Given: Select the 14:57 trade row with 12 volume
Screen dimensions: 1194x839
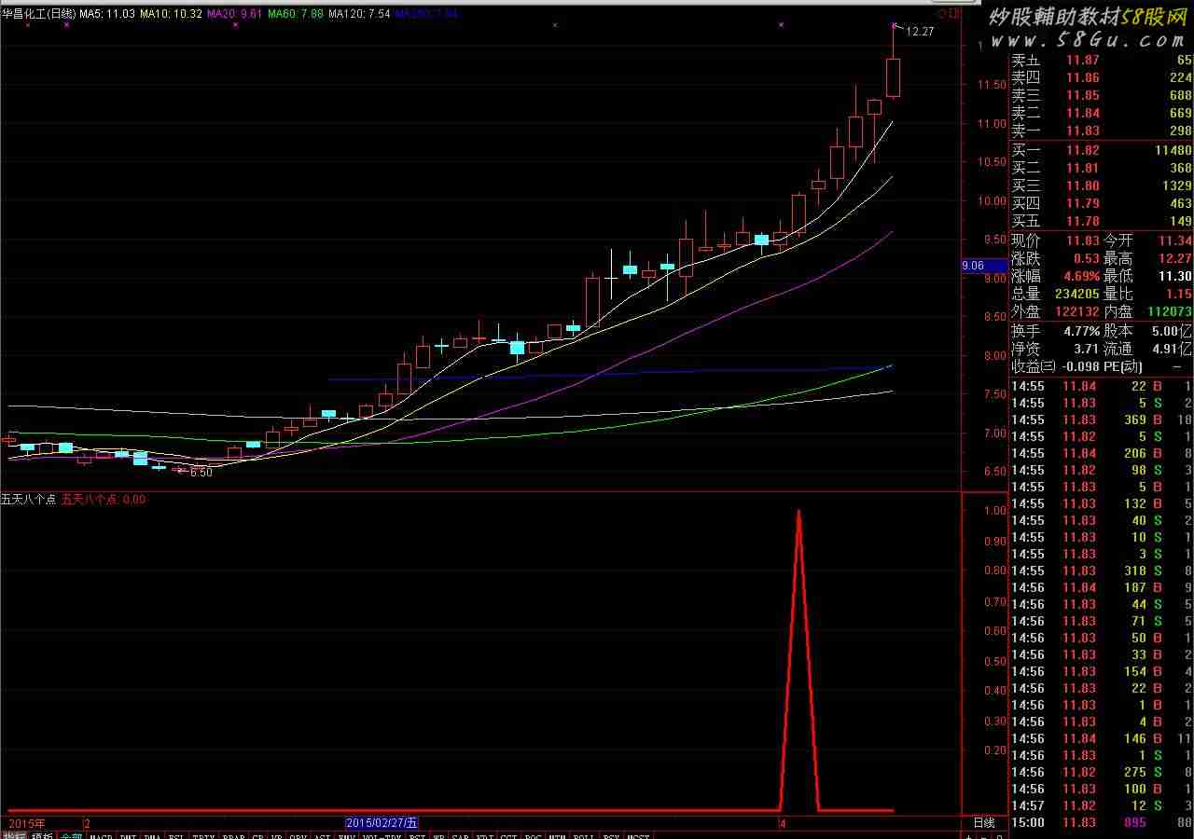Looking at the screenshot, I should [1103, 805].
